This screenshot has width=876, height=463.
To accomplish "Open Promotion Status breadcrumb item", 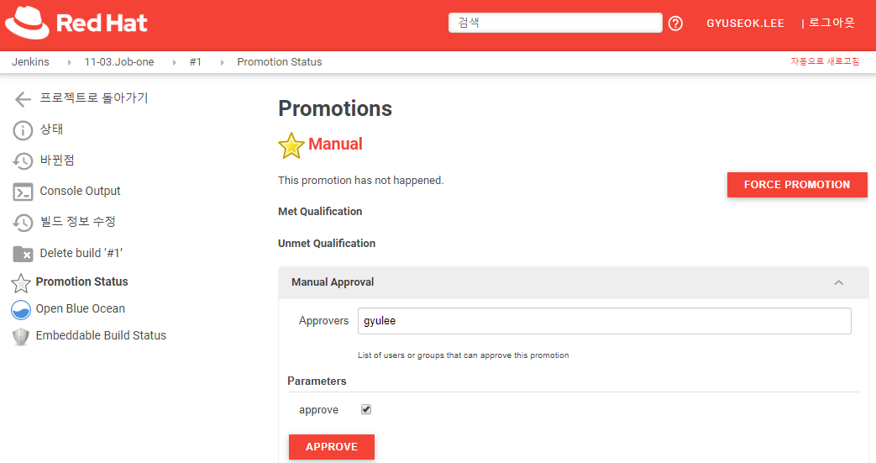I will tap(279, 62).
